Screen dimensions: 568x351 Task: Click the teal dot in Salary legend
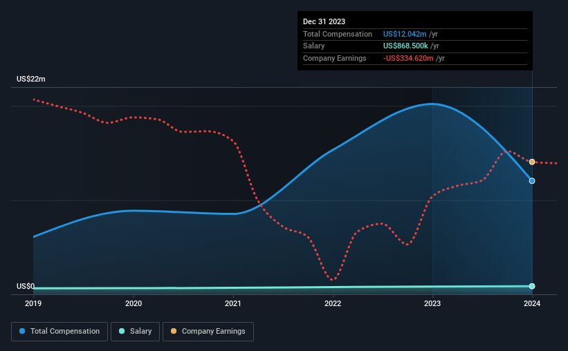point(122,331)
